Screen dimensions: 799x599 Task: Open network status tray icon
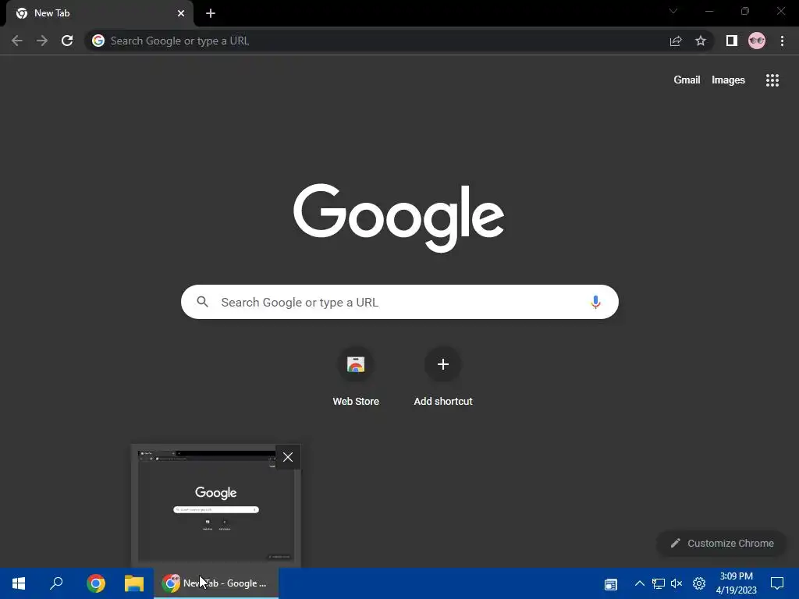pos(659,583)
